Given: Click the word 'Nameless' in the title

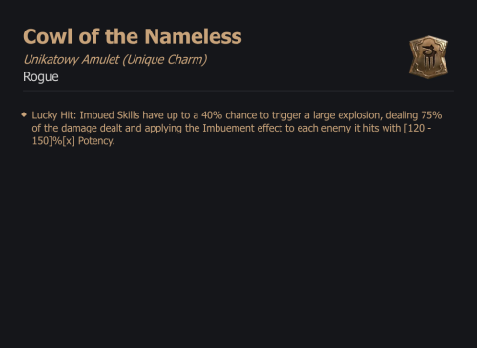Looking at the screenshot, I should 194,36.
